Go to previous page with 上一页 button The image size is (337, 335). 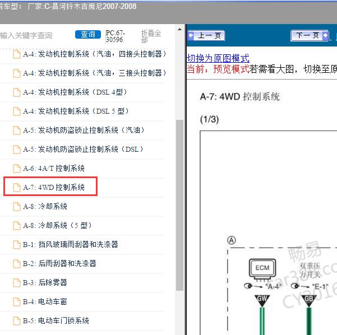pos(206,35)
